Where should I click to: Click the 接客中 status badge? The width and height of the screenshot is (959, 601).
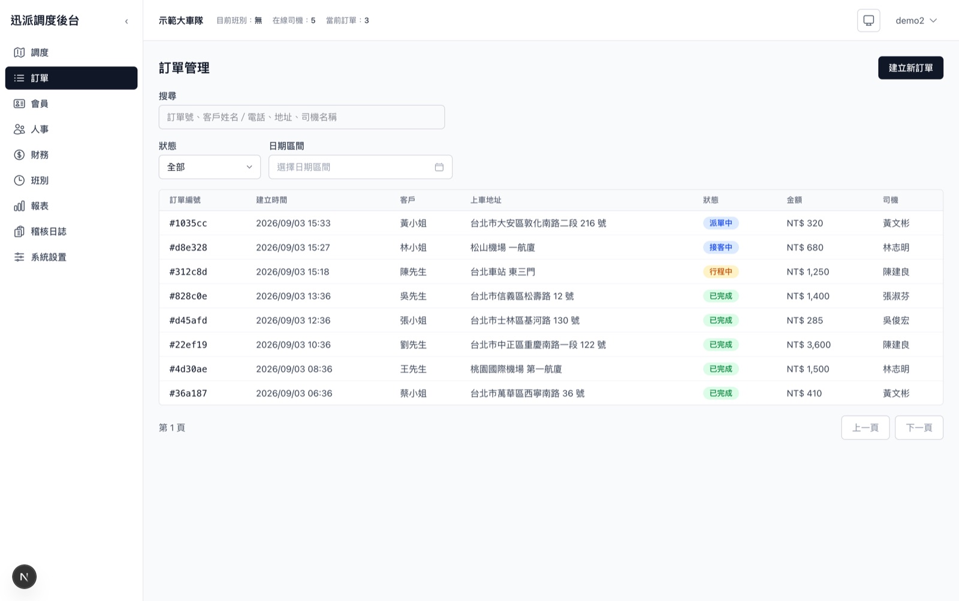720,248
